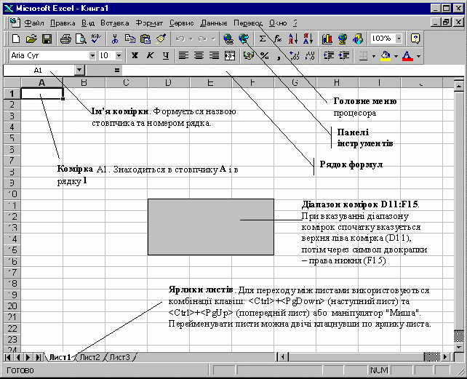Open the Borders dropdown arrow
The width and height of the screenshot is (467, 379).
pyautogui.click(x=373, y=56)
